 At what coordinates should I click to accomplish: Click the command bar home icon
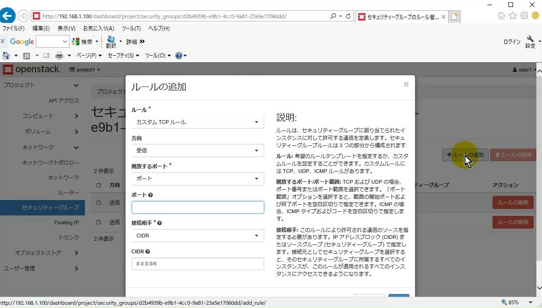point(6,55)
